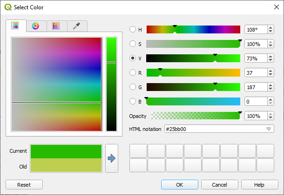Switch to the color ramp tab
284x195 pixels.
15,26
